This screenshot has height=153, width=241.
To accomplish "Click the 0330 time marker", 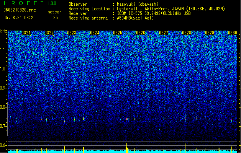I will [233, 33].
